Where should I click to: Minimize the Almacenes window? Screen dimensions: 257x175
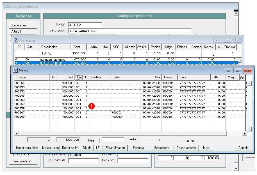point(218,40)
